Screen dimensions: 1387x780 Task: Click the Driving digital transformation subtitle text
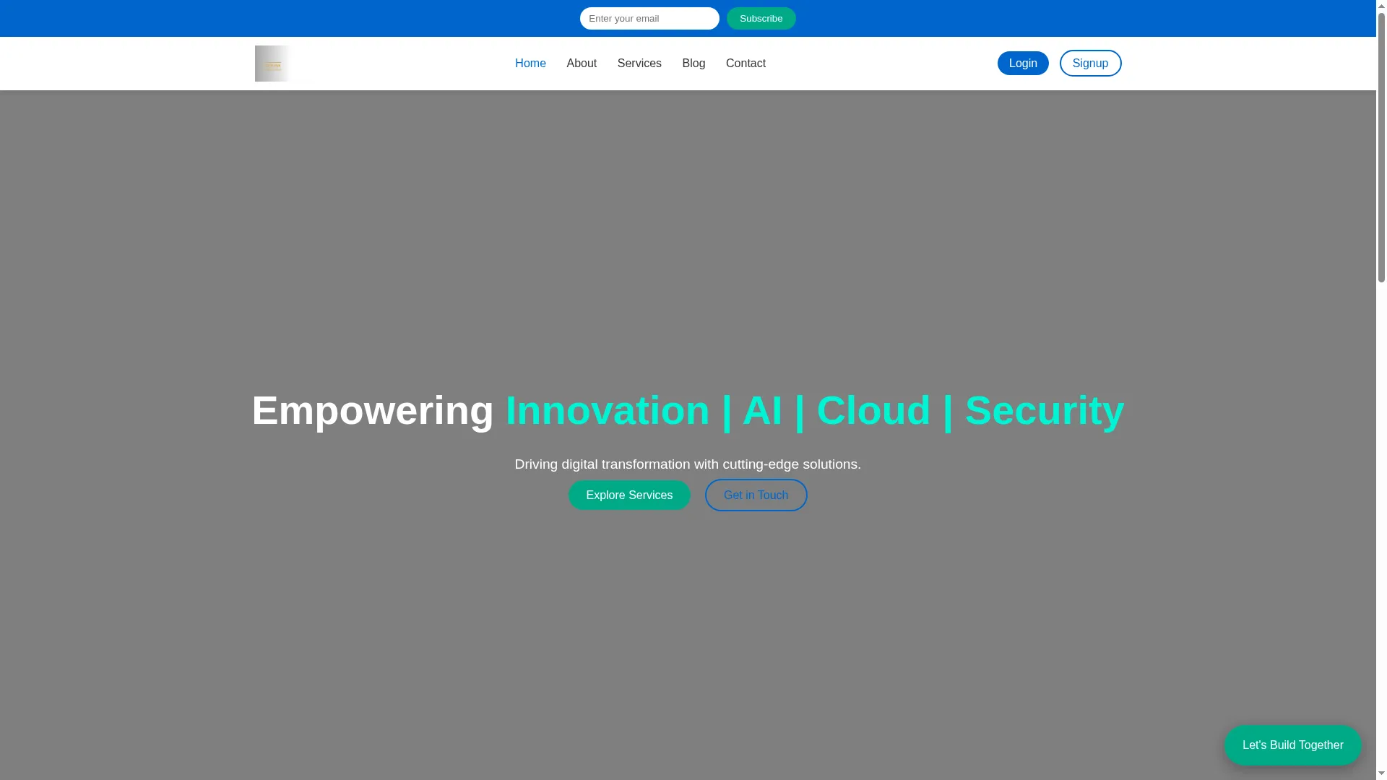[688, 464]
